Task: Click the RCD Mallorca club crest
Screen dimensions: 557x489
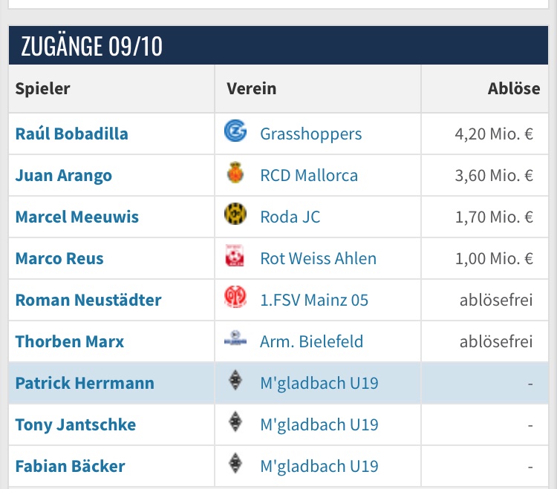Action: coord(235,175)
